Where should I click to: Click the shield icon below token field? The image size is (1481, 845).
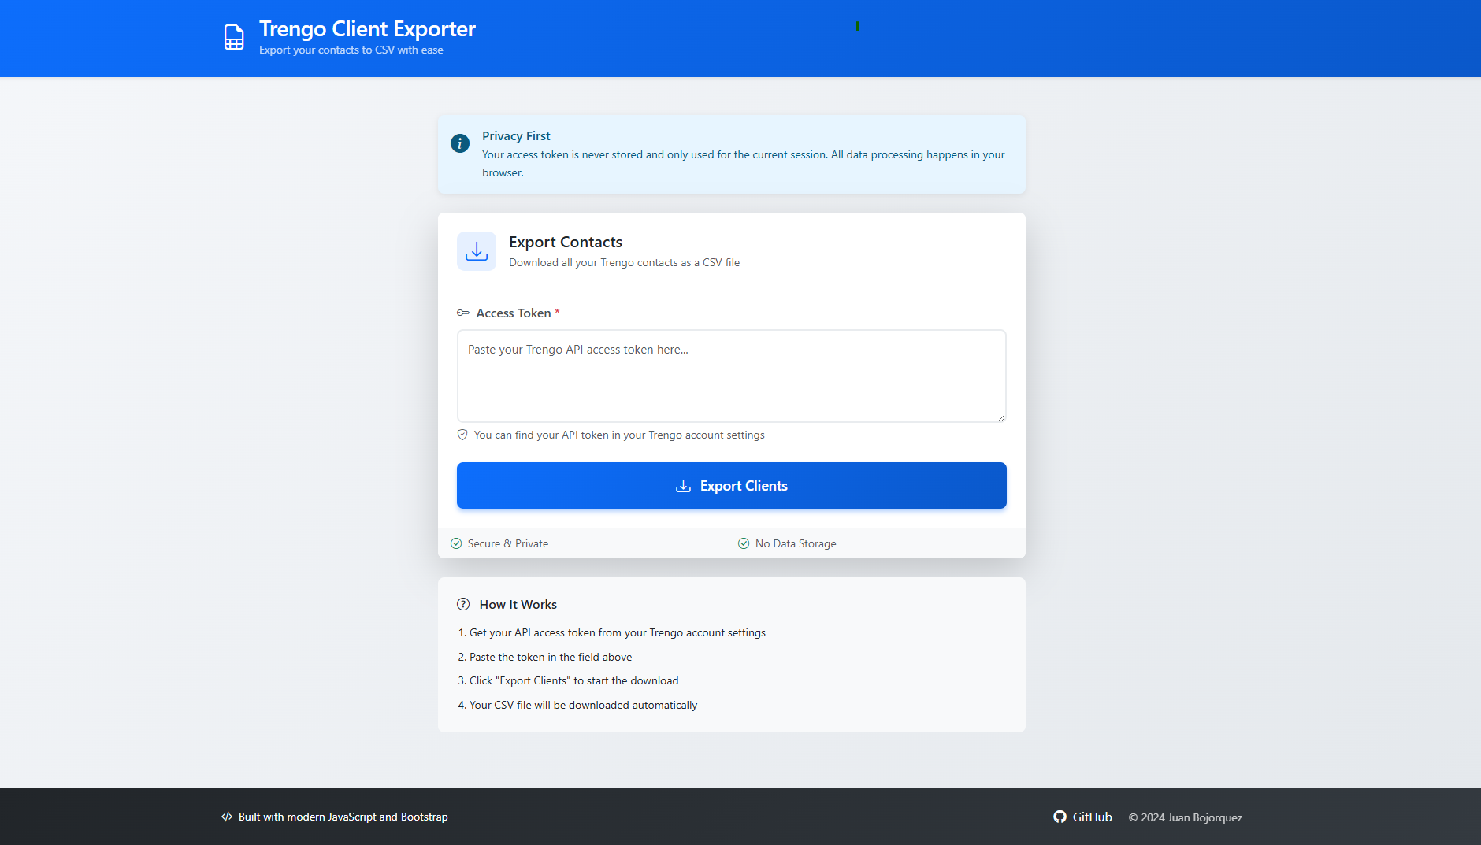coord(462,435)
